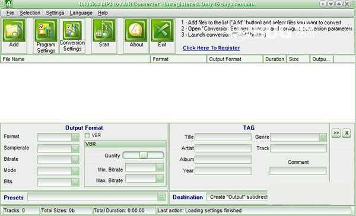The height and width of the screenshot is (216, 356).
Task: Open the File menu
Action: [x=10, y=13]
